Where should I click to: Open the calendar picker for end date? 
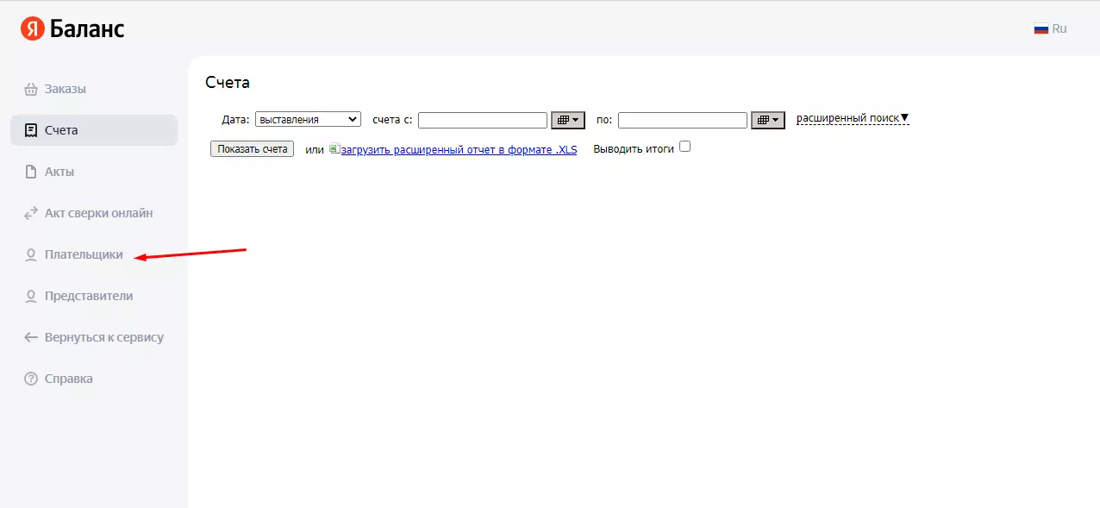click(x=768, y=120)
